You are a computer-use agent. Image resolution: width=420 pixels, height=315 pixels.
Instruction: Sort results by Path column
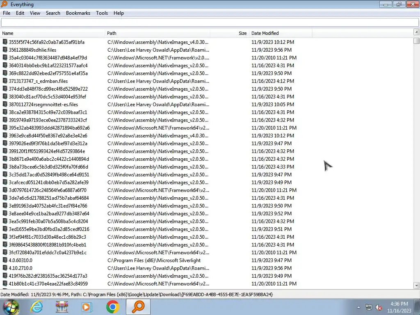[x=157, y=33]
